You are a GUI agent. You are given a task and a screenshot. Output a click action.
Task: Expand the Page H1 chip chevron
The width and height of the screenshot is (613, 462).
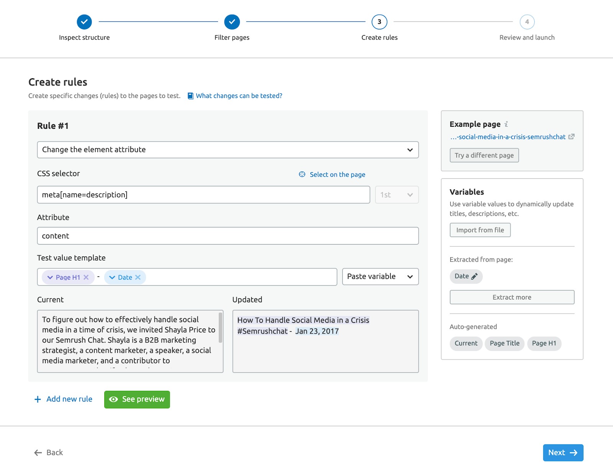click(x=50, y=277)
